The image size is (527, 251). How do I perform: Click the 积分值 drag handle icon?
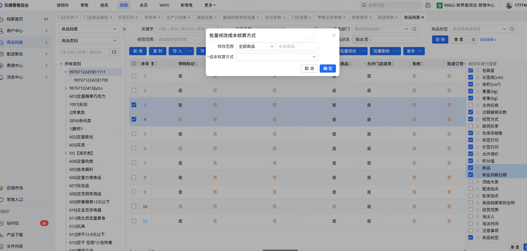[x=478, y=161]
